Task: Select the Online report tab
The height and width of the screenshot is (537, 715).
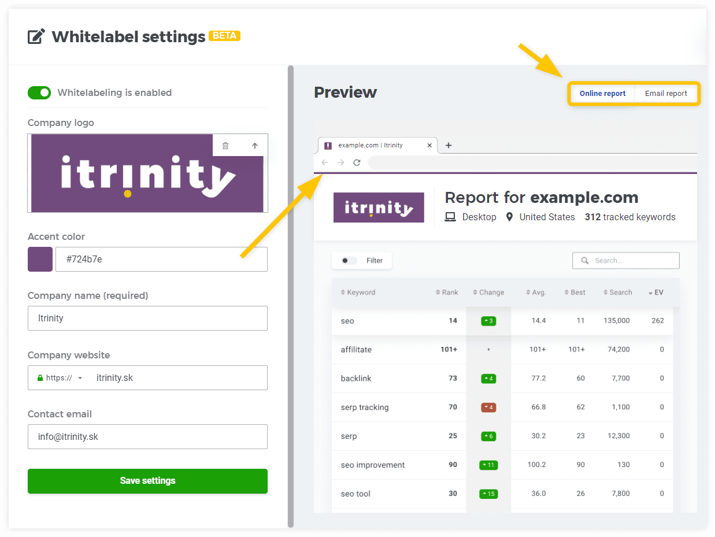Action: pyautogui.click(x=602, y=93)
